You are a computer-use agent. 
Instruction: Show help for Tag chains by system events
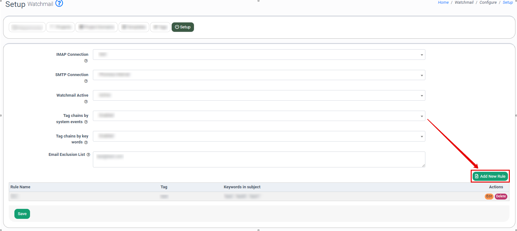click(x=86, y=122)
